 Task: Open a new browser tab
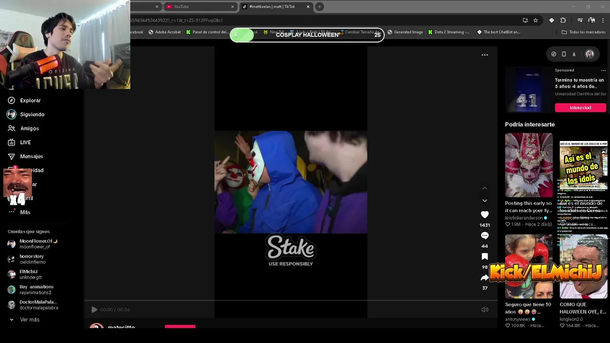tap(319, 7)
